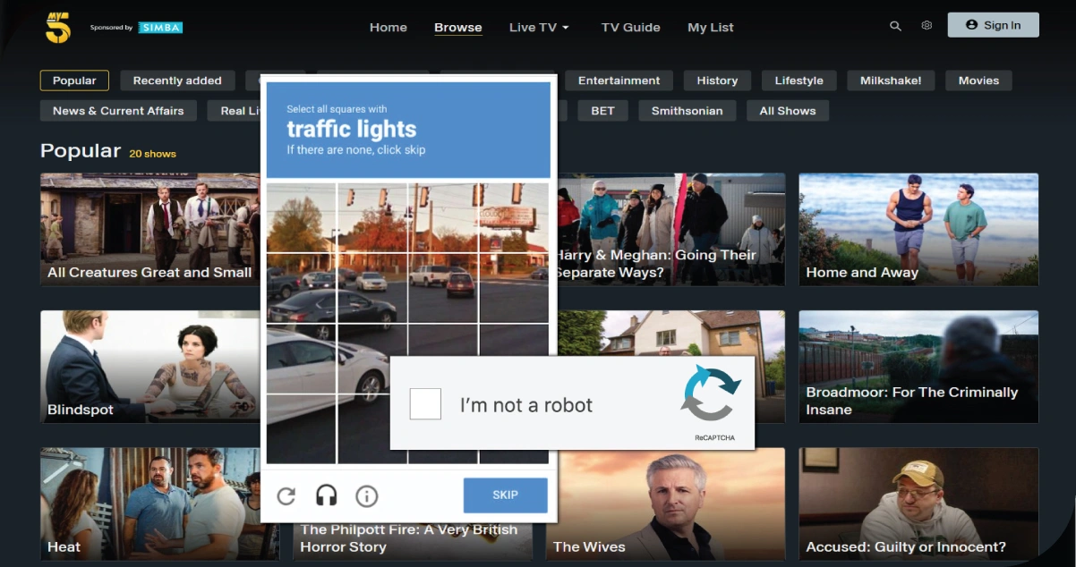Click the captcha Skip button
The height and width of the screenshot is (567, 1076).
pyautogui.click(x=505, y=495)
